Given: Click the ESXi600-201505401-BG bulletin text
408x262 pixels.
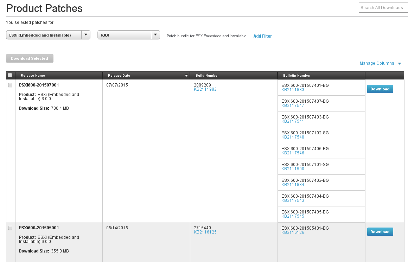Looking at the screenshot, I should pyautogui.click(x=305, y=228).
